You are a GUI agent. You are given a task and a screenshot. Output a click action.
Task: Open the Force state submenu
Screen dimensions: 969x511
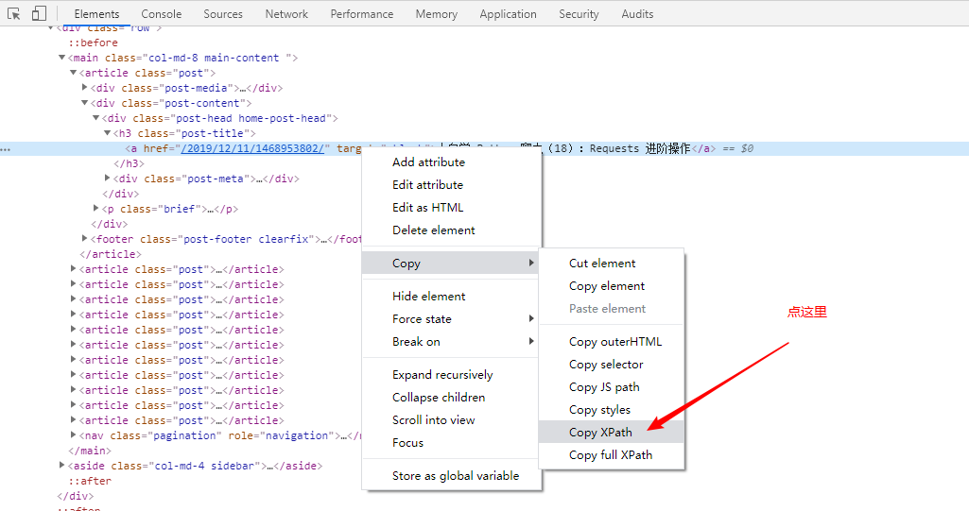[x=422, y=318]
